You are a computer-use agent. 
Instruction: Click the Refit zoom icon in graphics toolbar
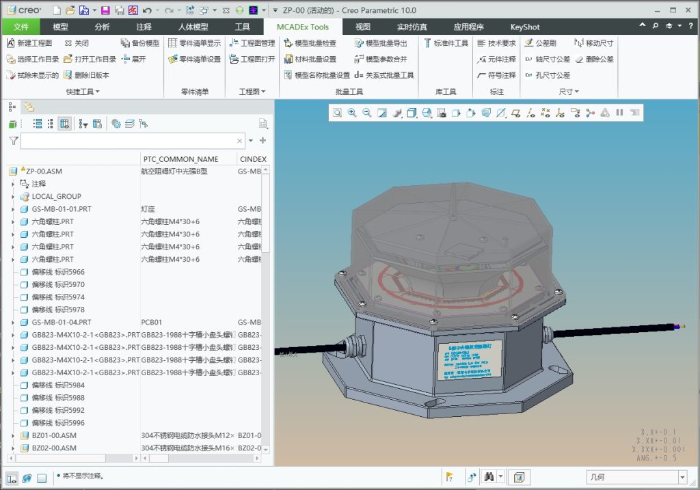click(337, 113)
